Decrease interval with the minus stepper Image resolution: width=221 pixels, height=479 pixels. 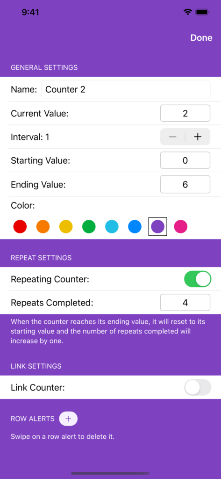173,137
